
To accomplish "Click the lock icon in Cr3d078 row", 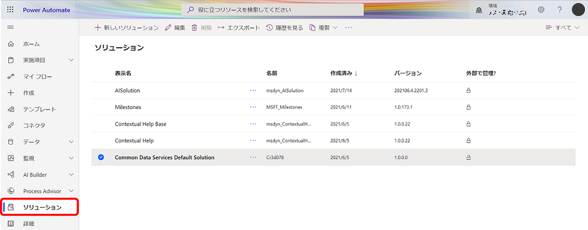I will click(x=468, y=157).
